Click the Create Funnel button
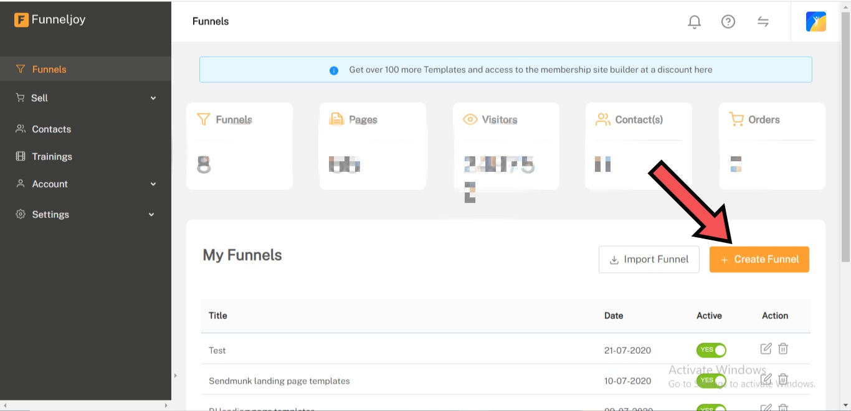 click(759, 260)
